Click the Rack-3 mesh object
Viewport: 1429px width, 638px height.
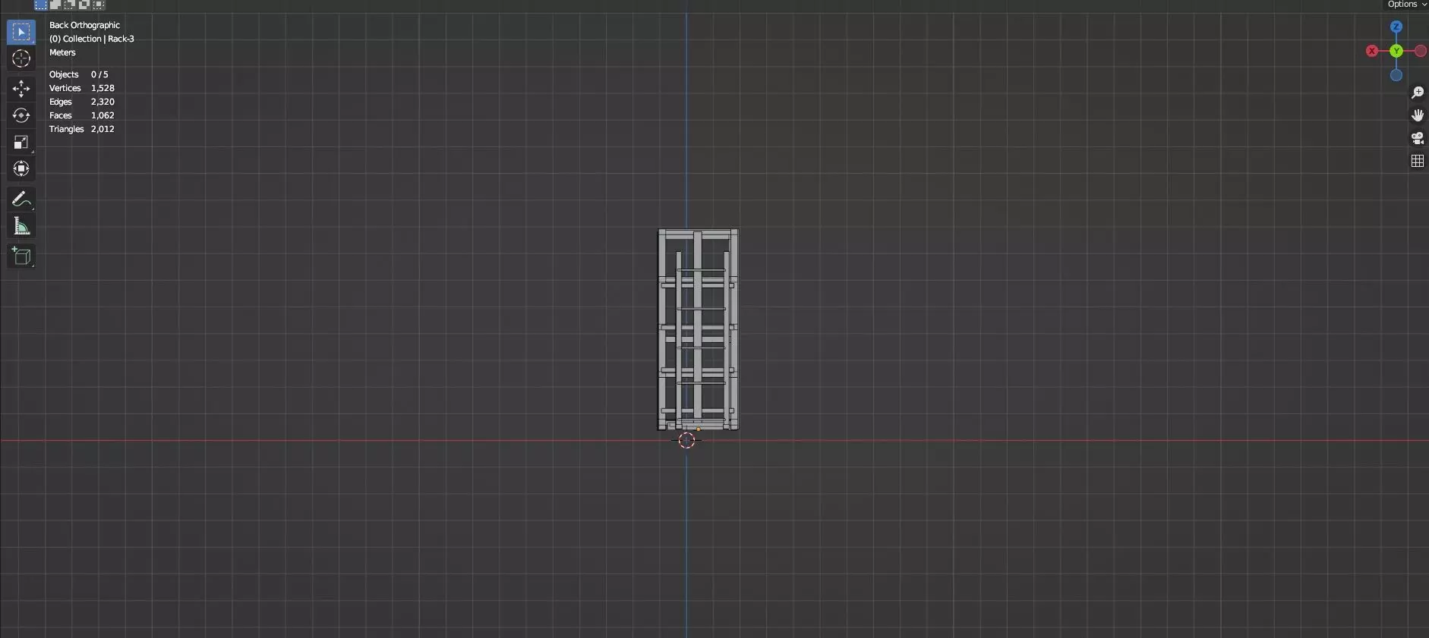[698, 329]
